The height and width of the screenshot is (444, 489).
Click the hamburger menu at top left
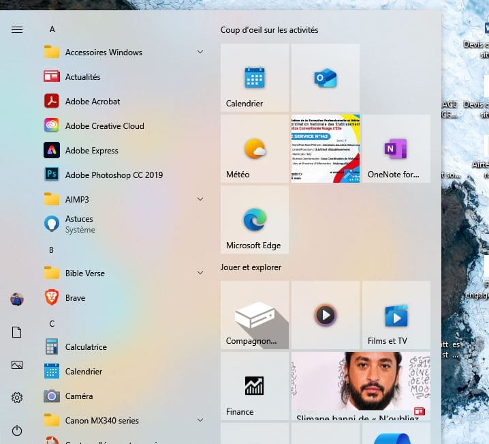coord(17,29)
